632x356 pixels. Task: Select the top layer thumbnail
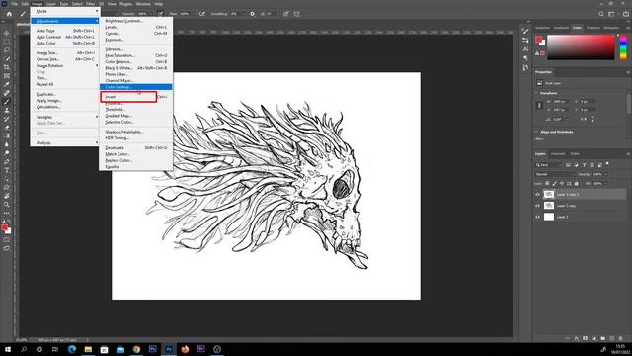(549, 194)
